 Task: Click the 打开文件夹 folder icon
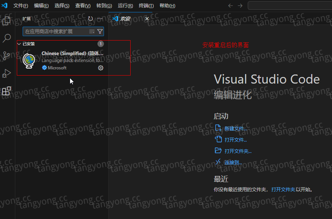[218, 151]
